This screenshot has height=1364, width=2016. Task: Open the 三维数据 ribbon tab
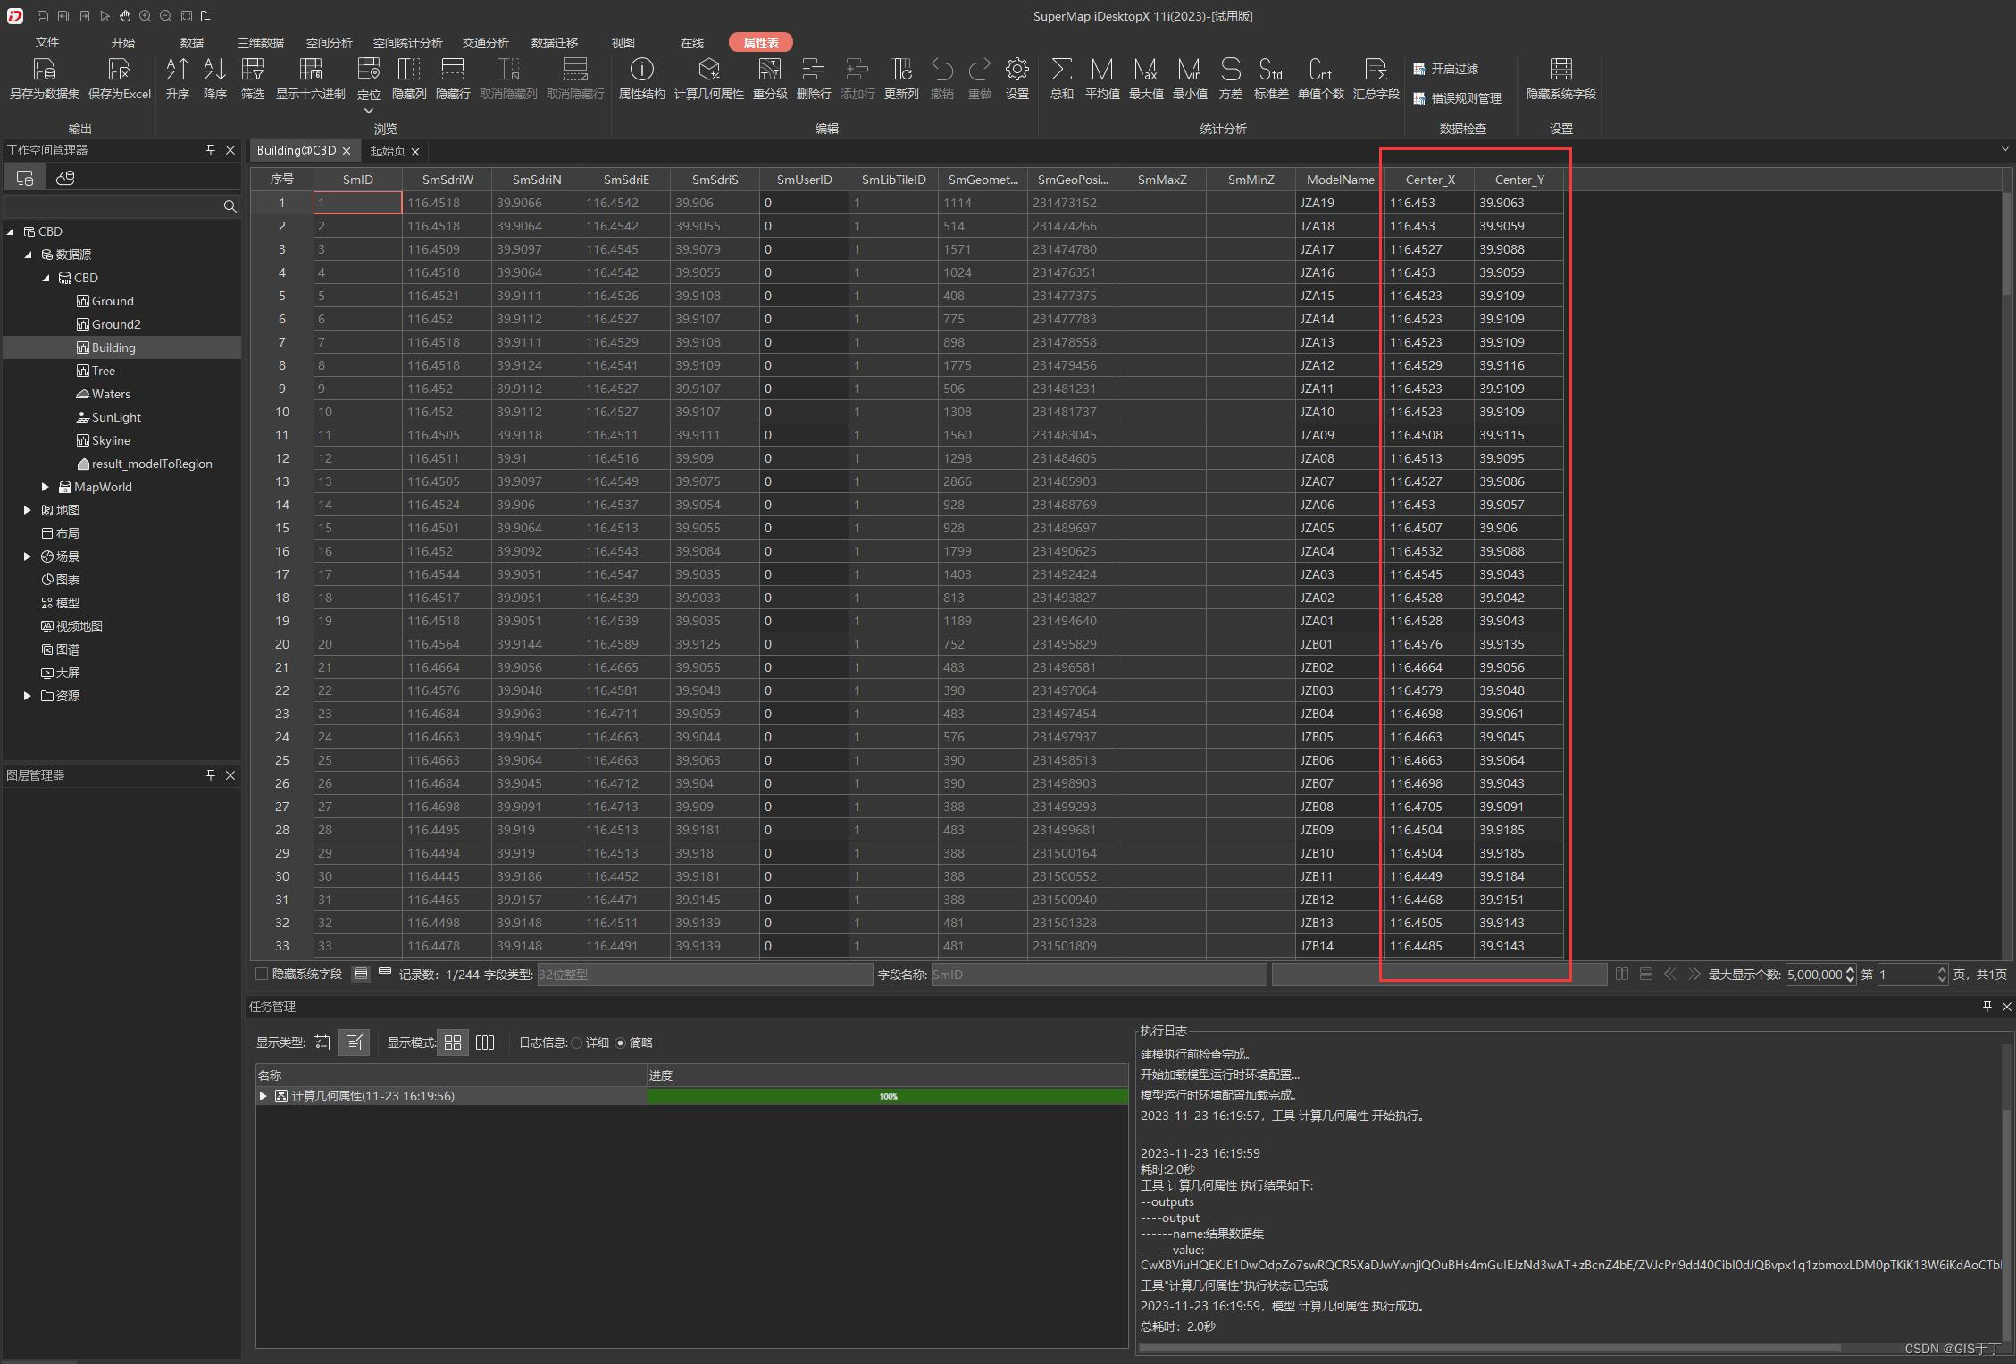point(261,43)
